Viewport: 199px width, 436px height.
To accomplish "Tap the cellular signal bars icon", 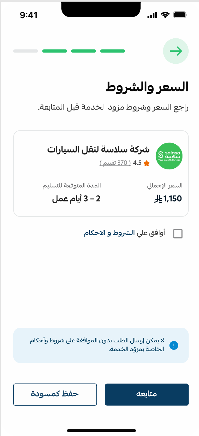I will click(x=152, y=15).
